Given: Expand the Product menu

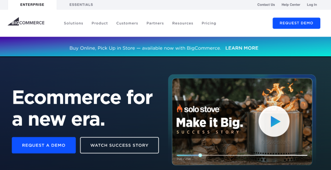Looking at the screenshot, I should coord(100,23).
